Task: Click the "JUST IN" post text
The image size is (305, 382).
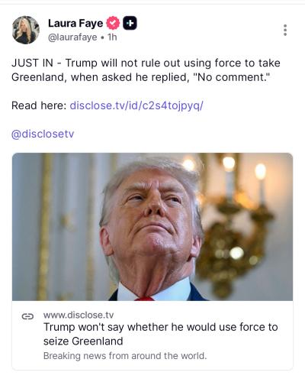Action: point(32,63)
